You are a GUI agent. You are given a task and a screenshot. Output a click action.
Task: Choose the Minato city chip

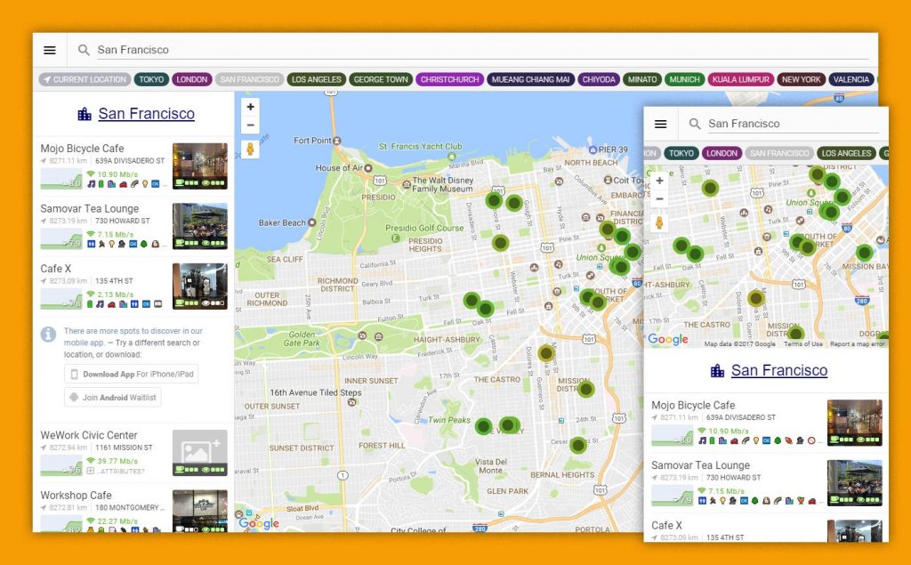tap(642, 80)
